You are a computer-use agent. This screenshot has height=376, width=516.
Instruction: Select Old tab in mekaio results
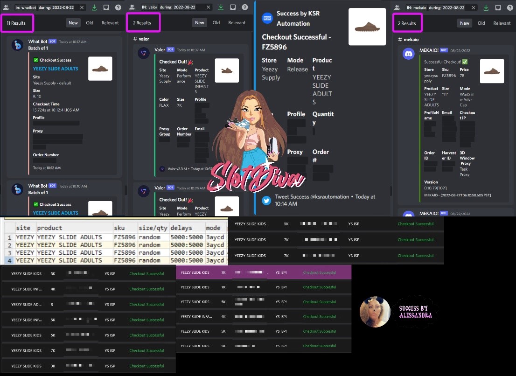(x=481, y=23)
